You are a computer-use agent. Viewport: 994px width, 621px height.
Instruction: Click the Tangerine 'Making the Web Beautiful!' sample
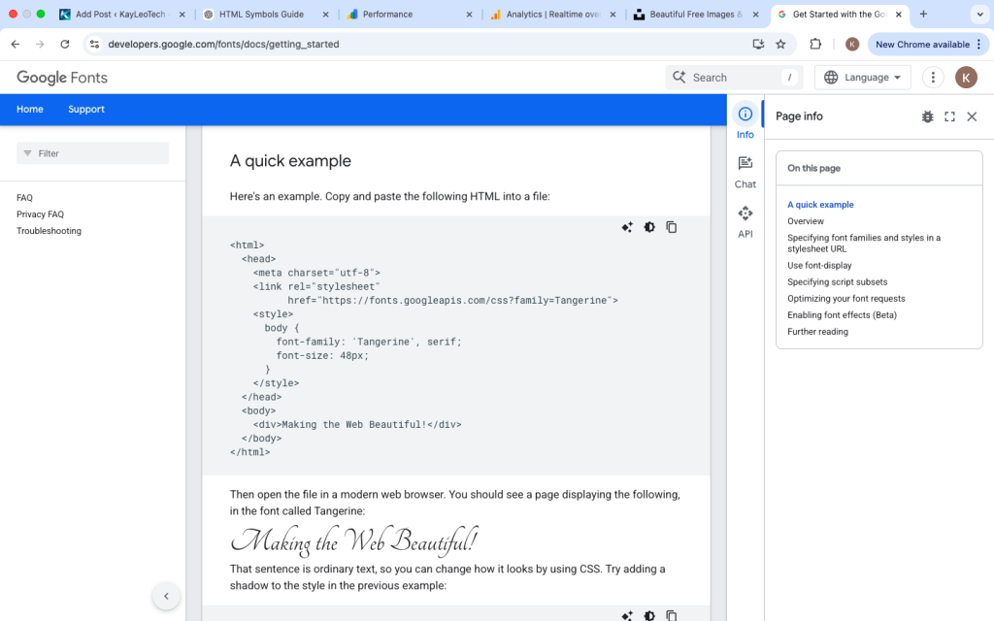(x=353, y=540)
